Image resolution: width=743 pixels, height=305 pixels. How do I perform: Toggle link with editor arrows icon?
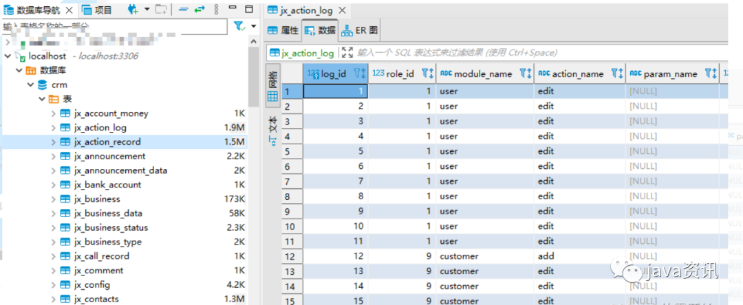200,10
